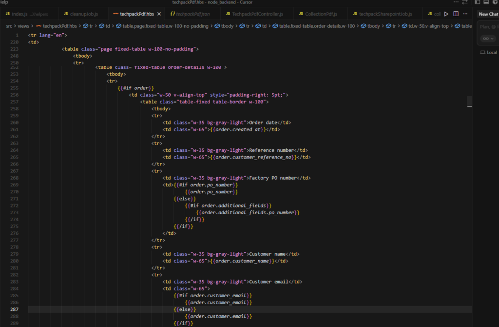Click the two-arrows swap icon near layout controls

point(464,2)
